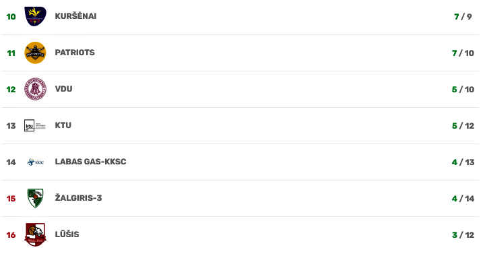Open LABAS GAS-KKSC team link
Screen dimensions: 483x254
point(90,162)
